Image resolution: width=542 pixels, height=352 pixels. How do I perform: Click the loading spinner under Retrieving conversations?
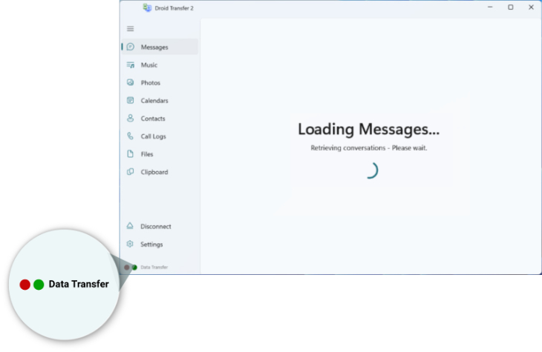click(x=369, y=170)
